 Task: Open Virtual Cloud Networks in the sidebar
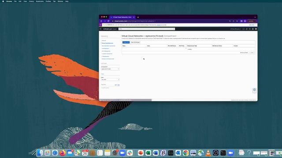tap(108, 43)
